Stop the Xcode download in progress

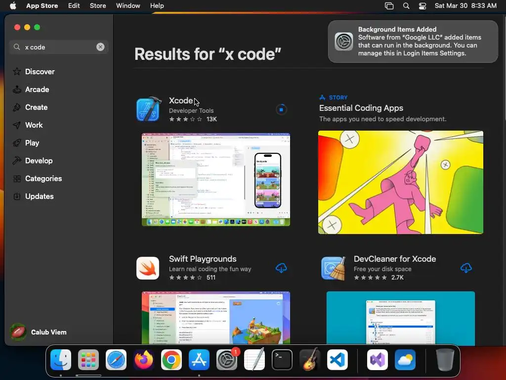click(281, 109)
